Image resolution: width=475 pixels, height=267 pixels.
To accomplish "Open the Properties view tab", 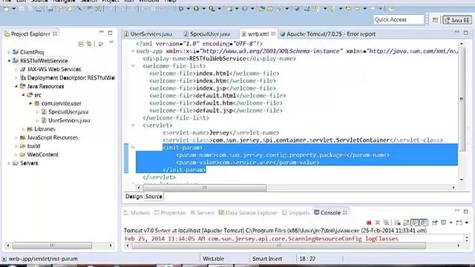I will click(170, 213).
